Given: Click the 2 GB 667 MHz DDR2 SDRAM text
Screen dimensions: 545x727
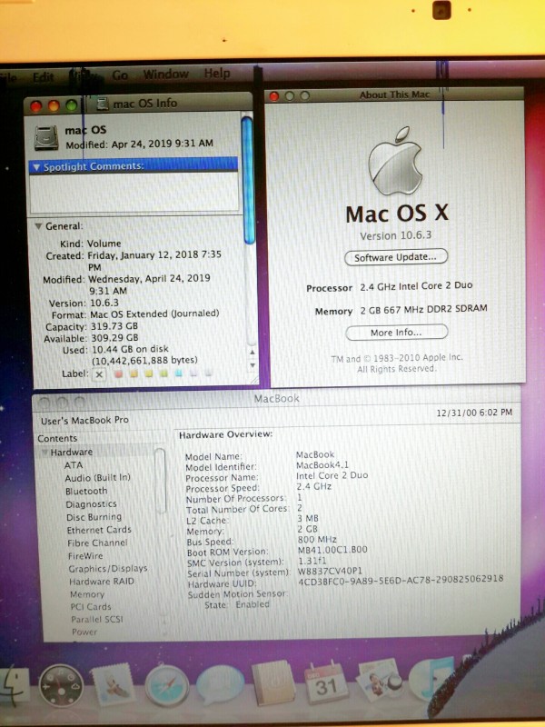Looking at the screenshot, I should [423, 309].
